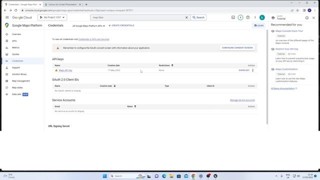Screen dimensions: 320x180
Task: Open File Explorer from the taskbar
Action: pyautogui.click(x=171, y=176)
